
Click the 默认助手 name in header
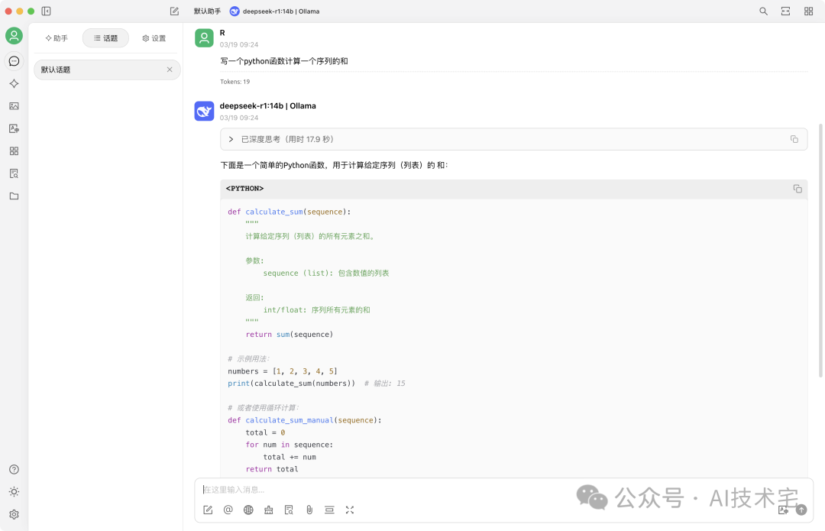click(207, 11)
